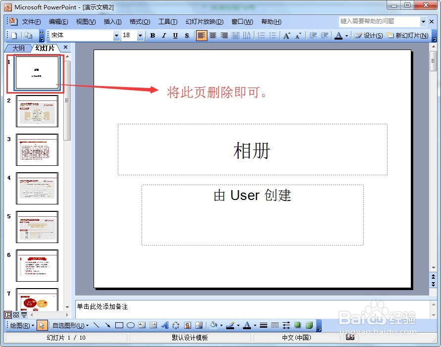Close the slides thumbnail pane
This screenshot has height=347, width=441.
pos(65,47)
